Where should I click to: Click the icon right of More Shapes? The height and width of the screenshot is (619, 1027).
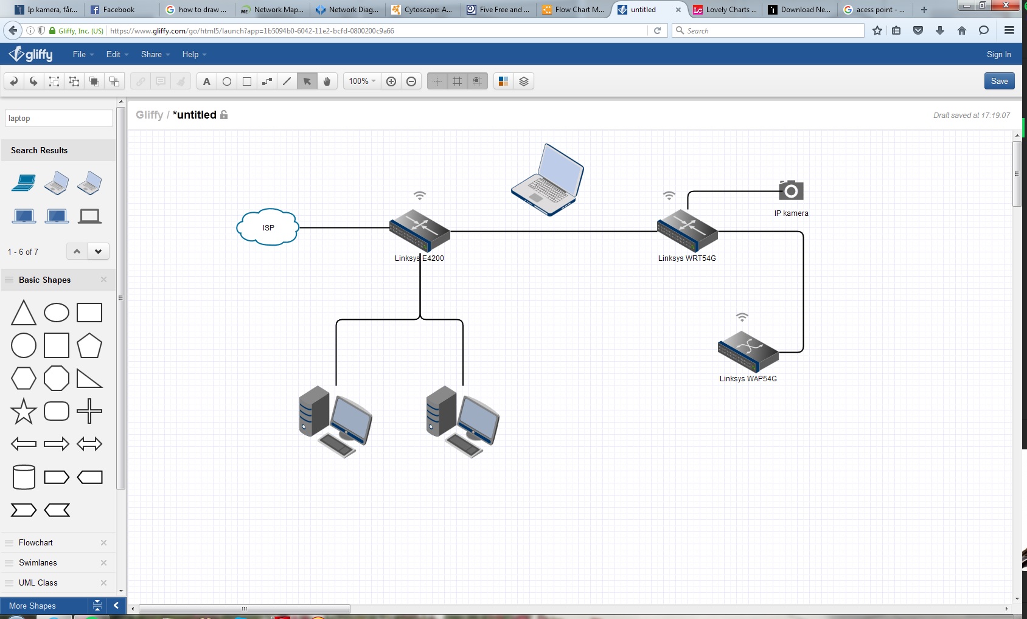pyautogui.click(x=97, y=606)
